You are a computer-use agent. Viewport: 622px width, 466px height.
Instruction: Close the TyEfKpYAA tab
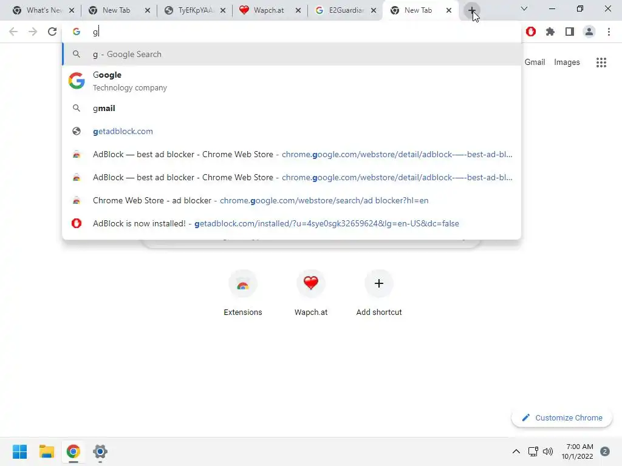coord(223,10)
